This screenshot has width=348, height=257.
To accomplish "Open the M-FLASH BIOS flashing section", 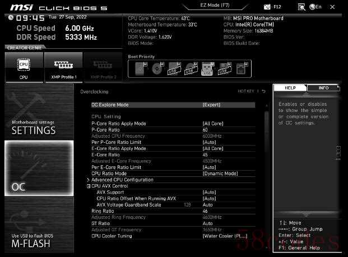I will pyautogui.click(x=39, y=225).
